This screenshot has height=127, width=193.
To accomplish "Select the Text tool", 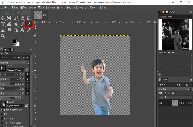I will (22, 30).
